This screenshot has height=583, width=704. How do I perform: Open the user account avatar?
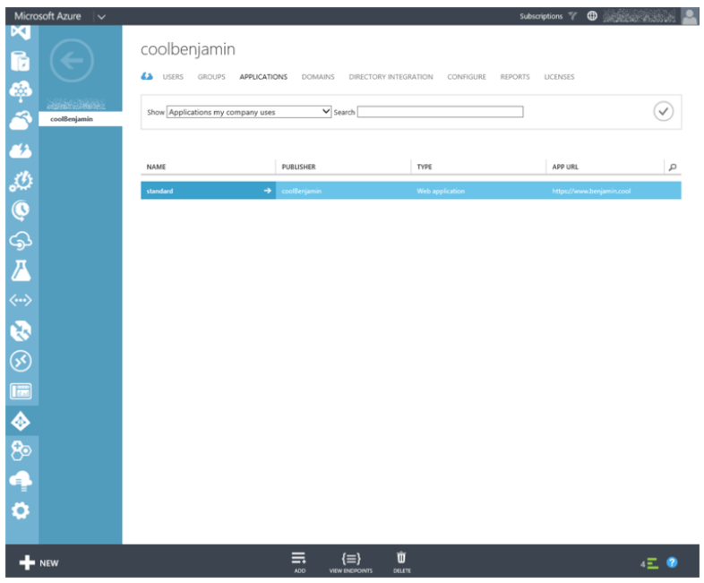[690, 16]
